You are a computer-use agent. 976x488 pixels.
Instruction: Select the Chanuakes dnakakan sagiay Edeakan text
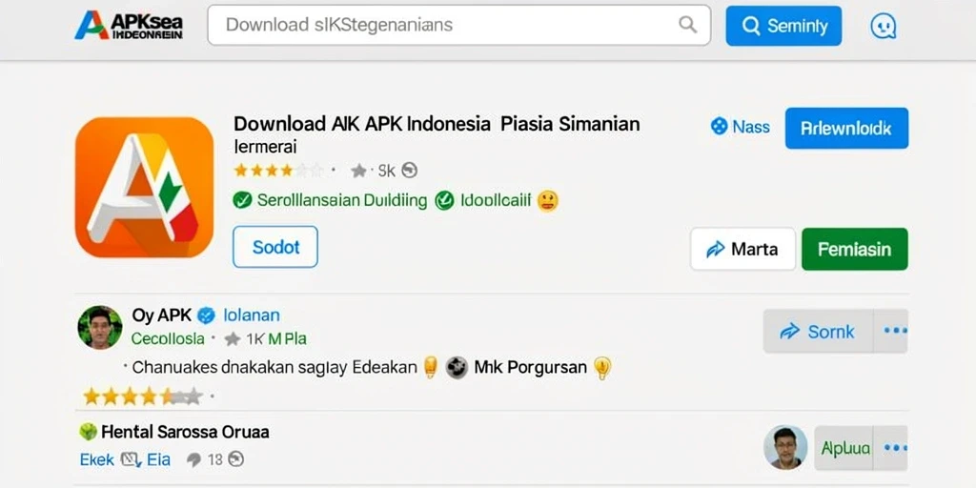(x=274, y=367)
